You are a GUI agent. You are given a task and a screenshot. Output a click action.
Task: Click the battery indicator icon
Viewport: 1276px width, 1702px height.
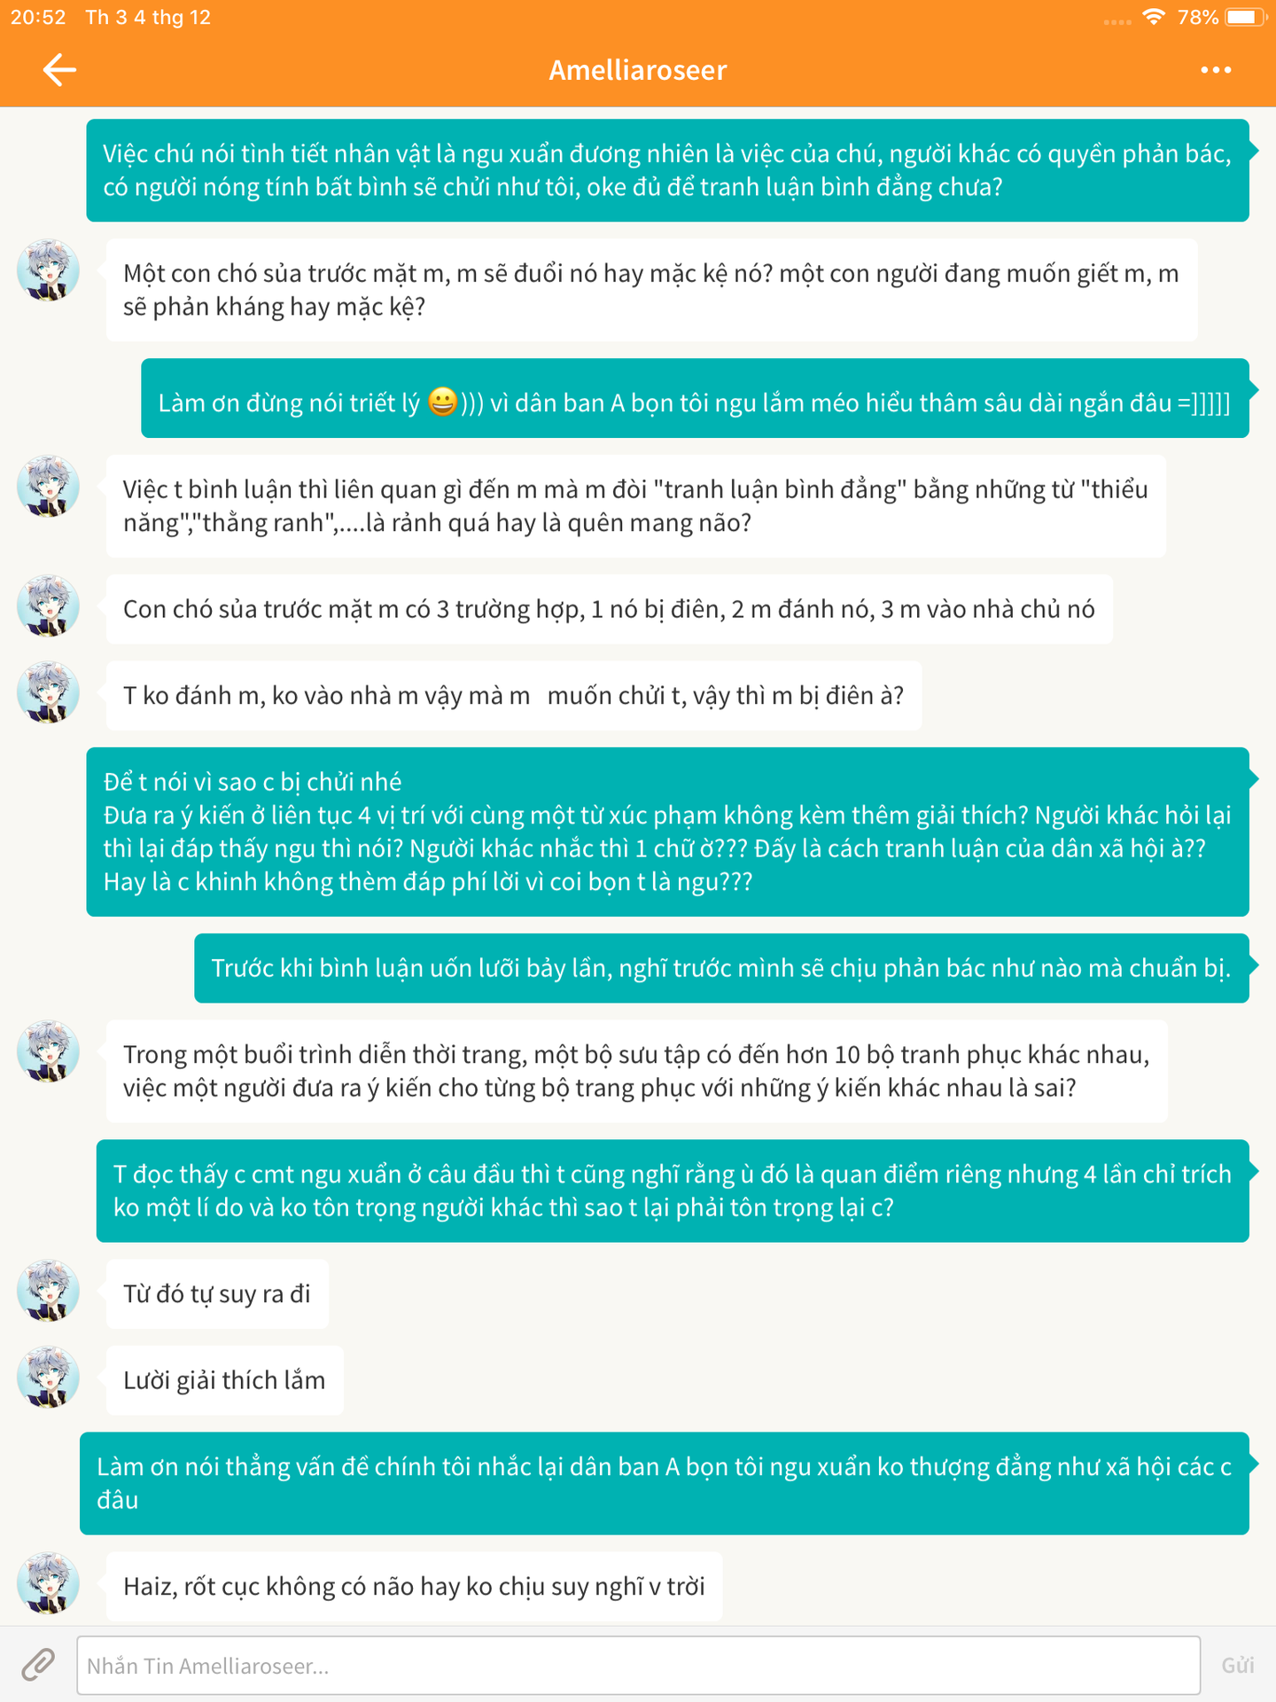[1243, 17]
